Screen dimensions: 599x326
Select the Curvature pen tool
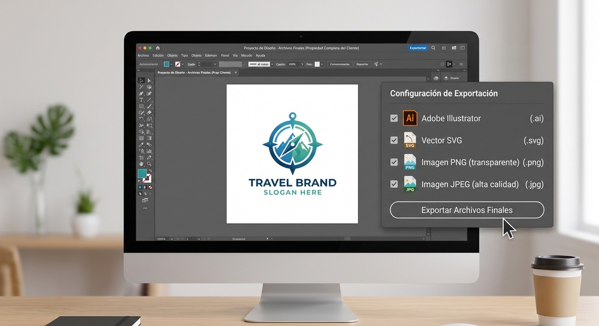pyautogui.click(x=149, y=93)
